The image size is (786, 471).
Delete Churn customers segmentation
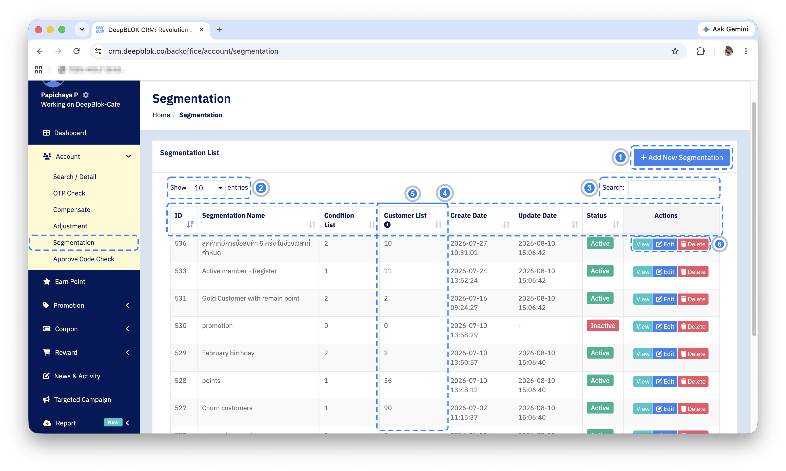coord(693,409)
